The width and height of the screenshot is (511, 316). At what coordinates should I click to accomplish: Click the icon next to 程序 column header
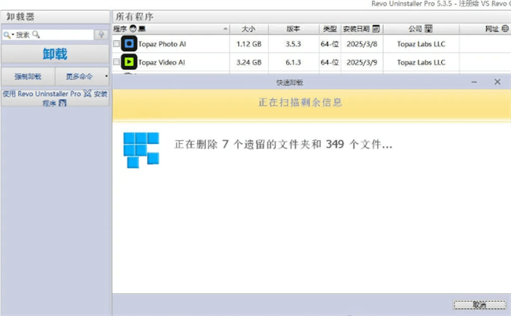point(133,28)
